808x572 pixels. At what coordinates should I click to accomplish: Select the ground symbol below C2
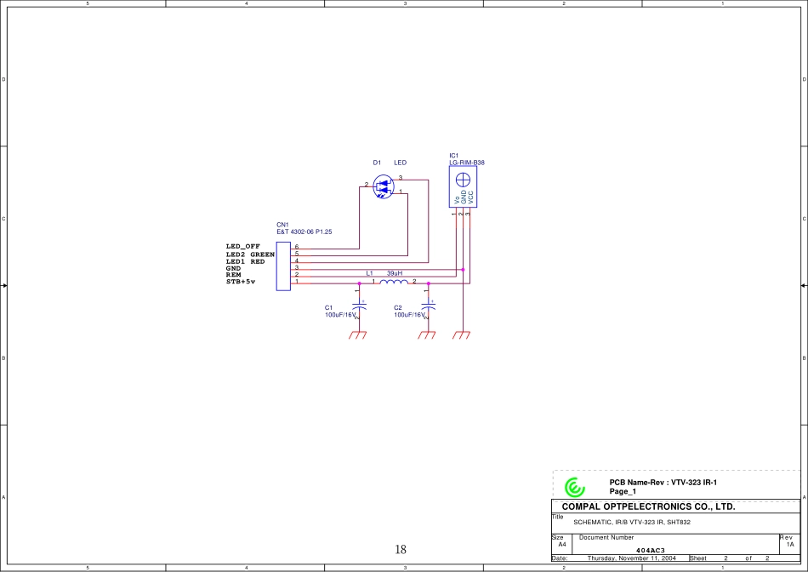[x=427, y=335]
